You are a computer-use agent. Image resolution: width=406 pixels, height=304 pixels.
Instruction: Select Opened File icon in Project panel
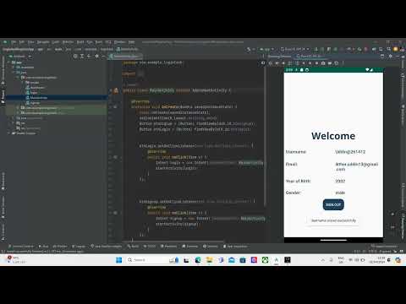coord(75,57)
